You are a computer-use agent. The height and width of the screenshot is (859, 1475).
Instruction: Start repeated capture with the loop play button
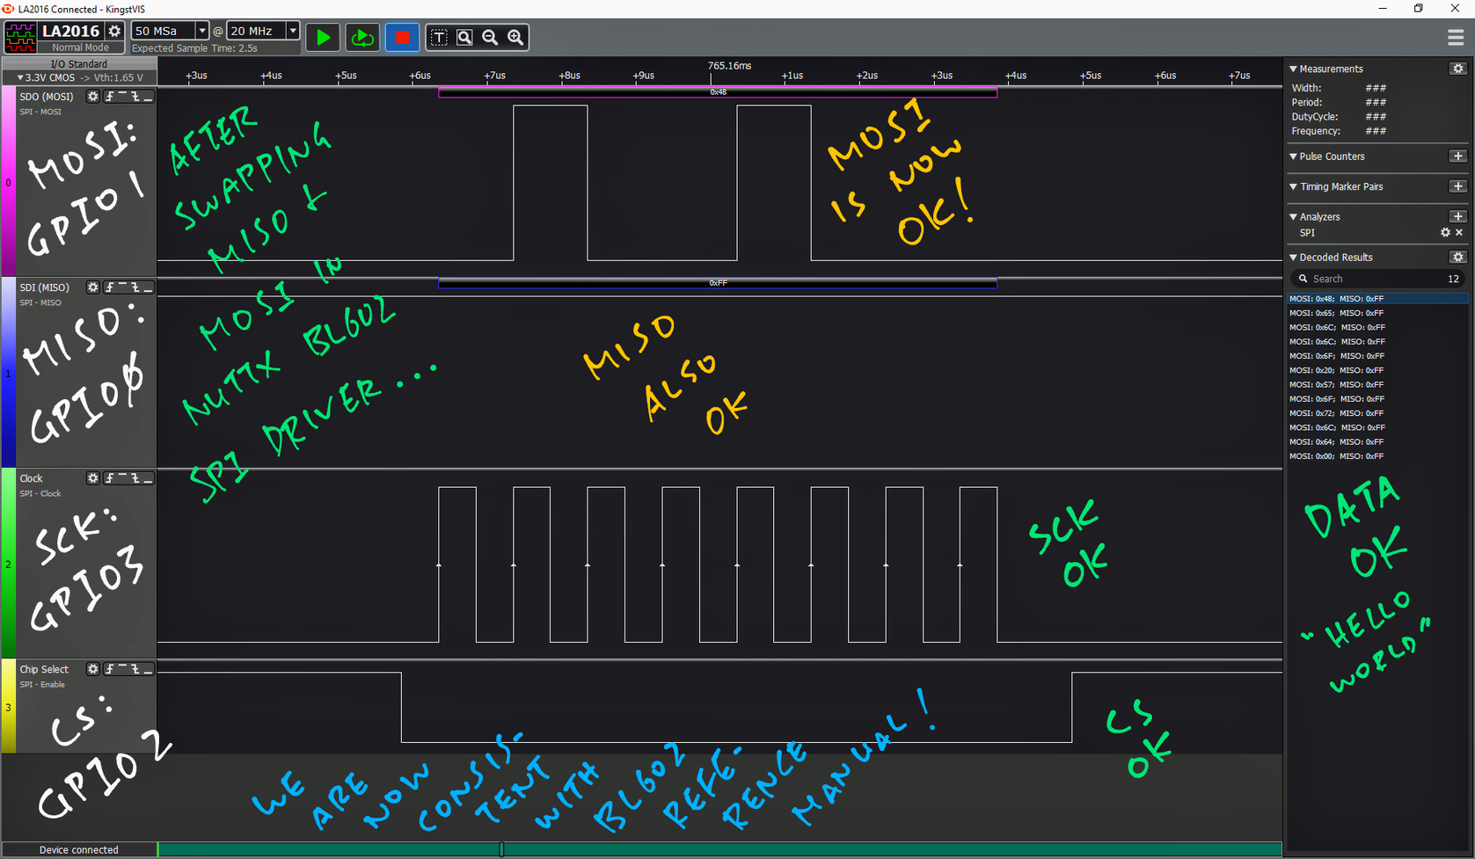point(361,38)
